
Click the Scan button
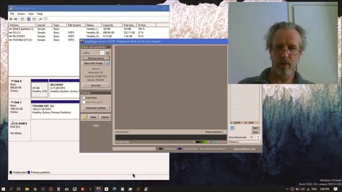(94, 117)
